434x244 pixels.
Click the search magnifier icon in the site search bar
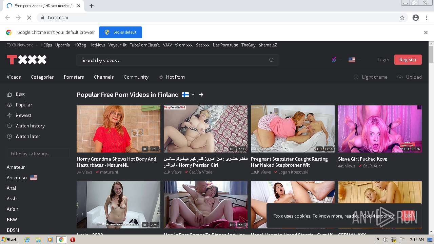pyautogui.click(x=272, y=60)
